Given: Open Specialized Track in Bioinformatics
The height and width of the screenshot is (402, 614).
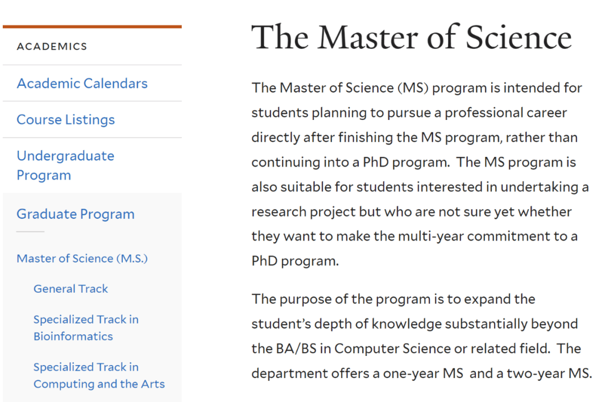Looking at the screenshot, I should [x=86, y=328].
